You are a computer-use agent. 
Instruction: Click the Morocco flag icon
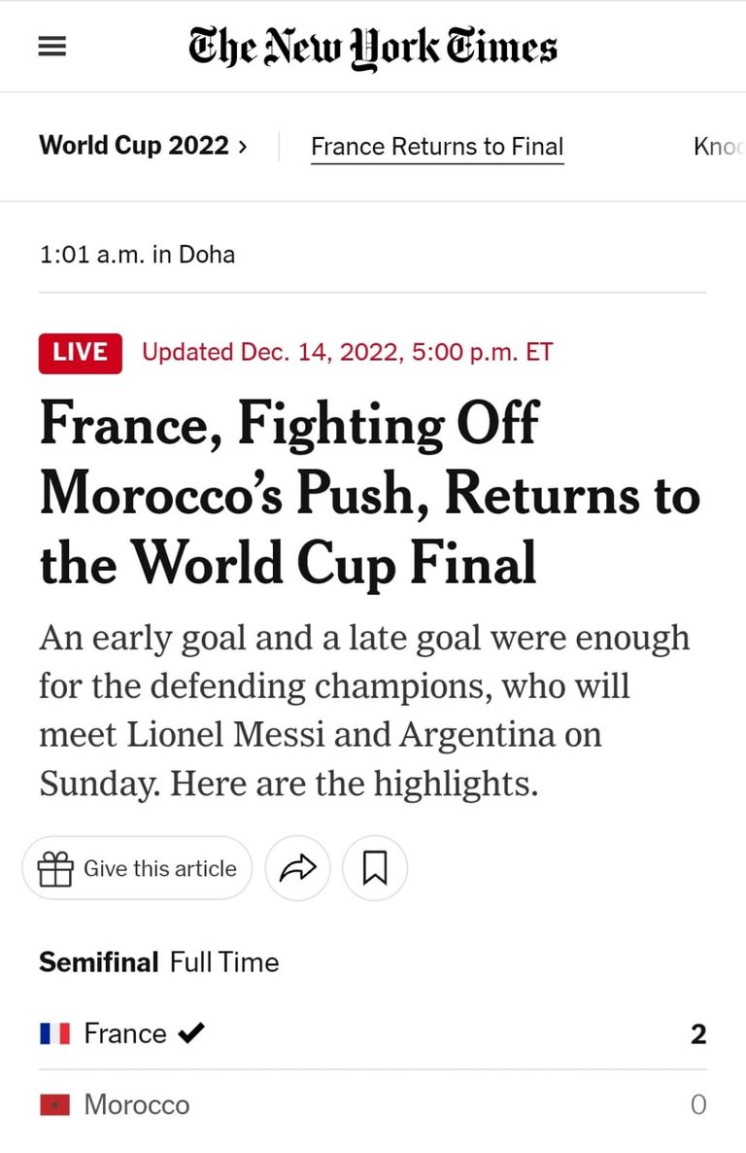coord(54,1105)
